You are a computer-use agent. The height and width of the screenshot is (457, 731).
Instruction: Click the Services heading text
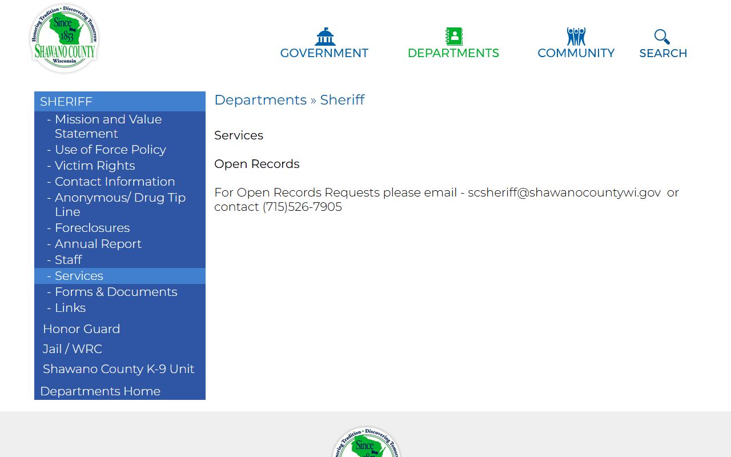coord(239,135)
